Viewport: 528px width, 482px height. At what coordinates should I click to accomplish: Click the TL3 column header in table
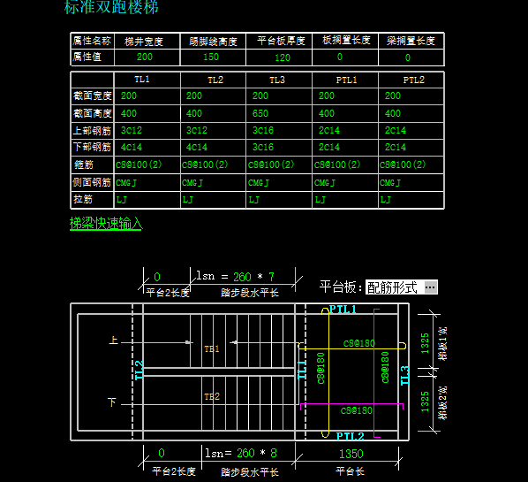276,80
